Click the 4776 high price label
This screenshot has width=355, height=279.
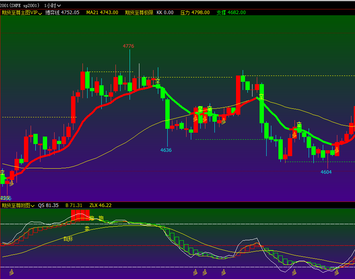click(x=128, y=46)
